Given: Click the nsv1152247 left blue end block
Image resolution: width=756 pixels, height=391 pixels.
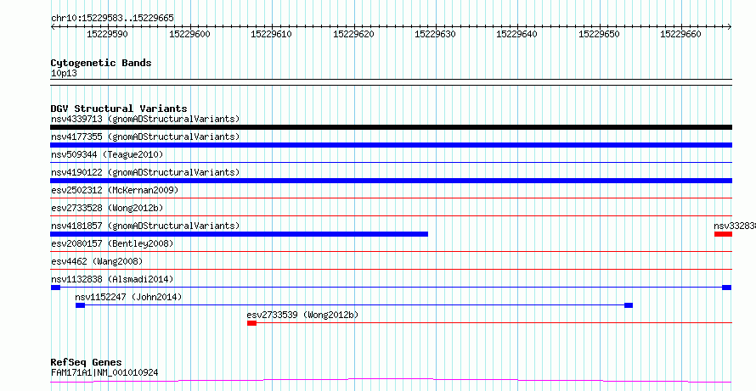Looking at the screenshot, I should [80, 305].
